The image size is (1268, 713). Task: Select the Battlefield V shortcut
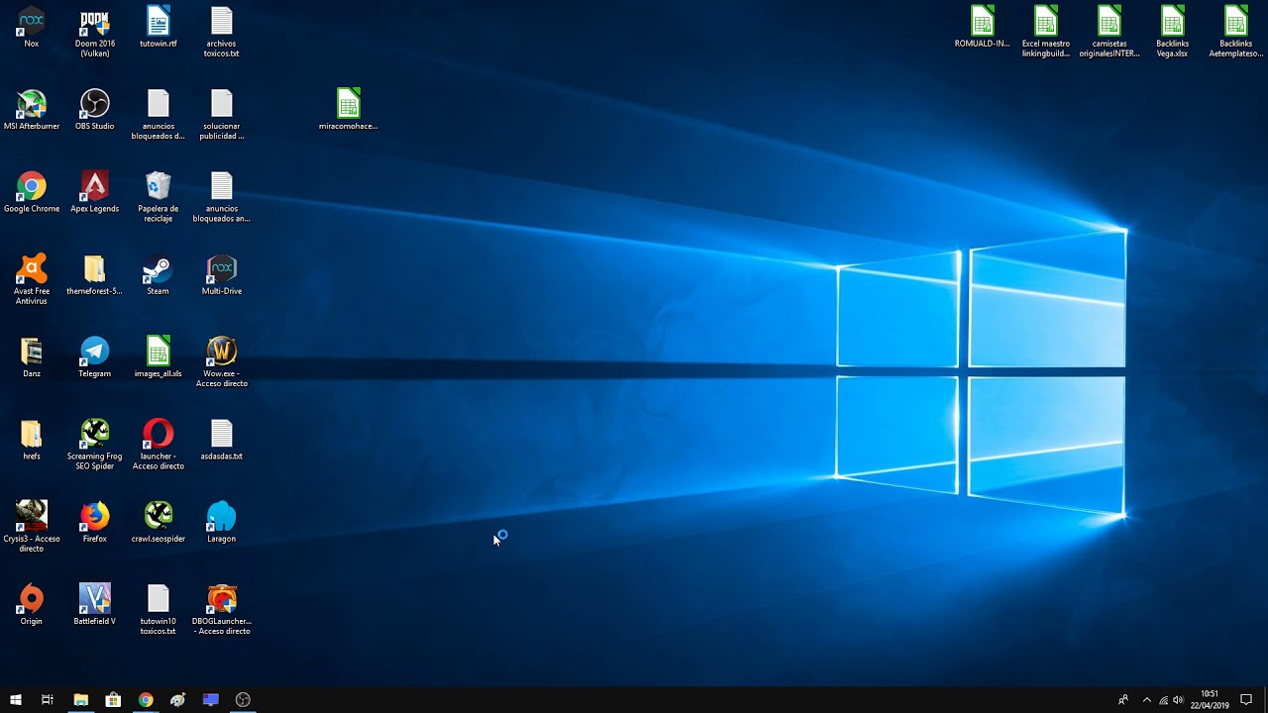pyautogui.click(x=95, y=605)
